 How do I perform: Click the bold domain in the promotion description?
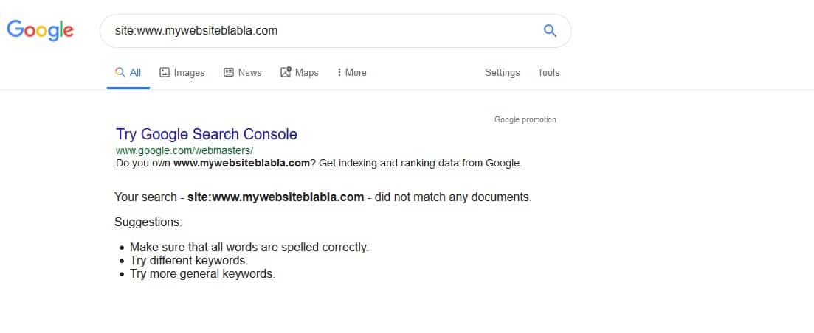click(241, 164)
